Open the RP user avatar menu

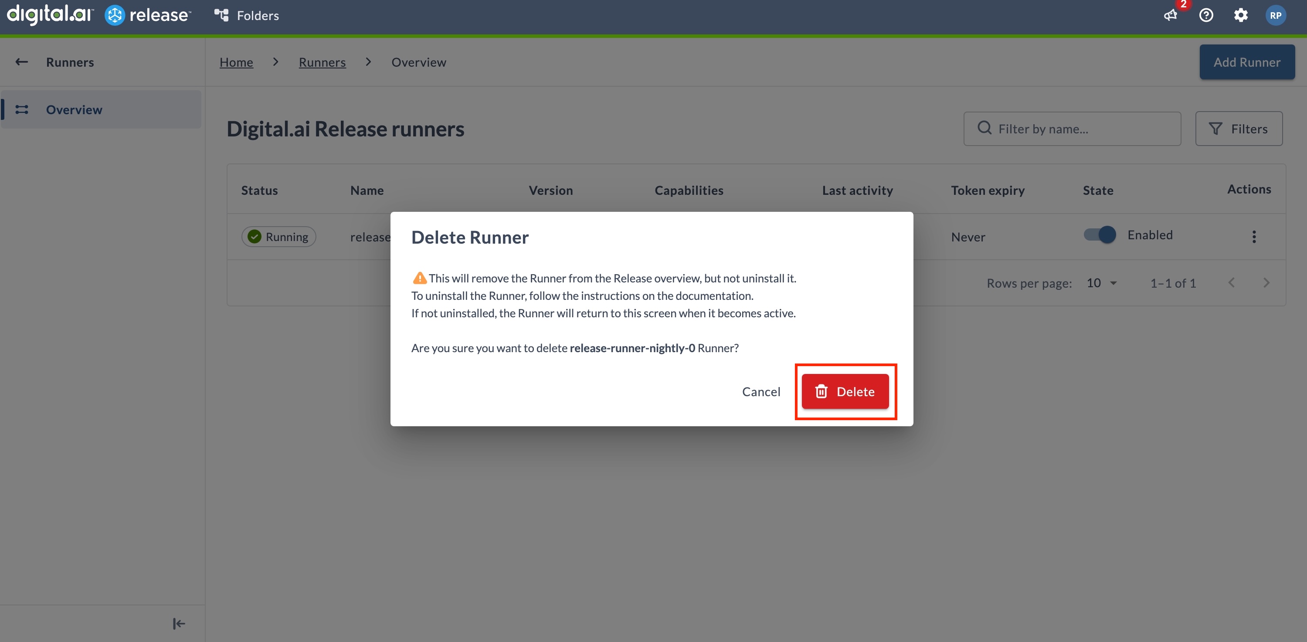pos(1276,15)
